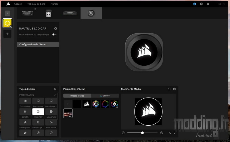Click the media zoom slider handle
Image resolution: width=230 pixels, height=142 pixels.
(142, 133)
